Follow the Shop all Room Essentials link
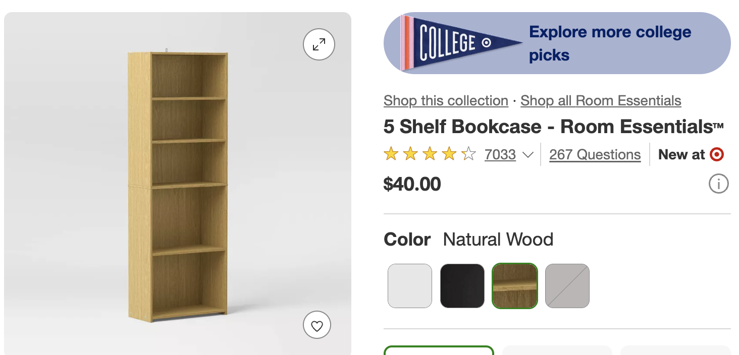This screenshot has height=355, width=739. [x=601, y=100]
